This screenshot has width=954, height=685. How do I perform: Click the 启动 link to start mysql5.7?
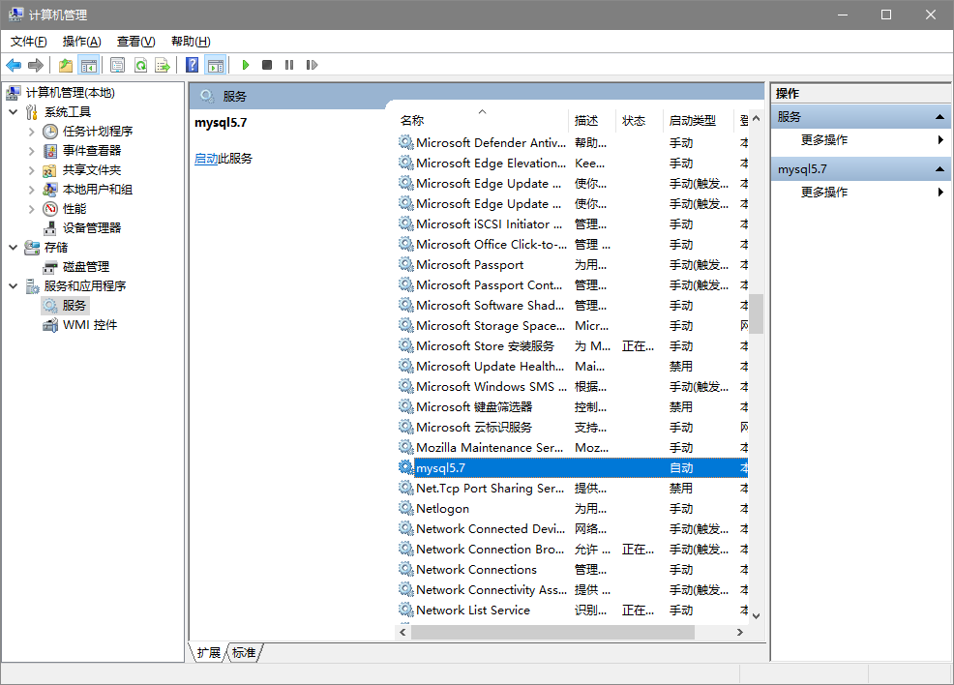pos(206,159)
